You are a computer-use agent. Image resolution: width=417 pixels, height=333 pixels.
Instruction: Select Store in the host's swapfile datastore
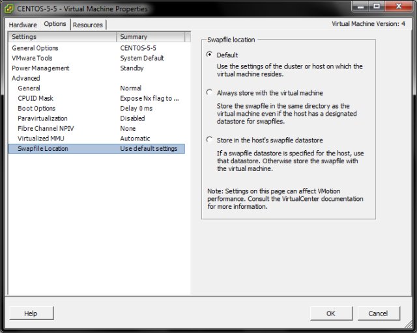[x=210, y=140]
